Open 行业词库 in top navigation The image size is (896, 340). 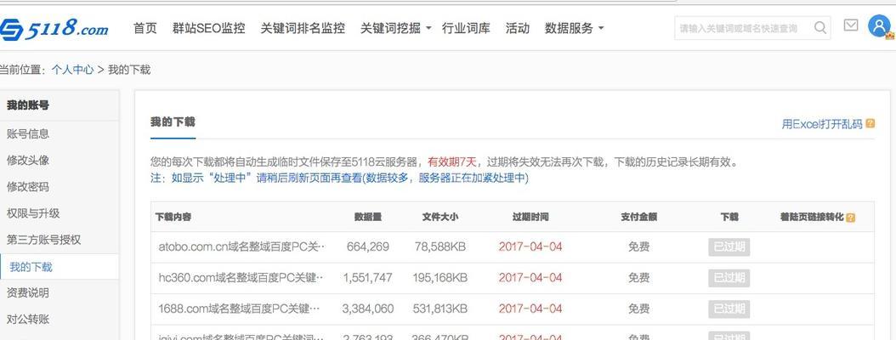(x=466, y=28)
